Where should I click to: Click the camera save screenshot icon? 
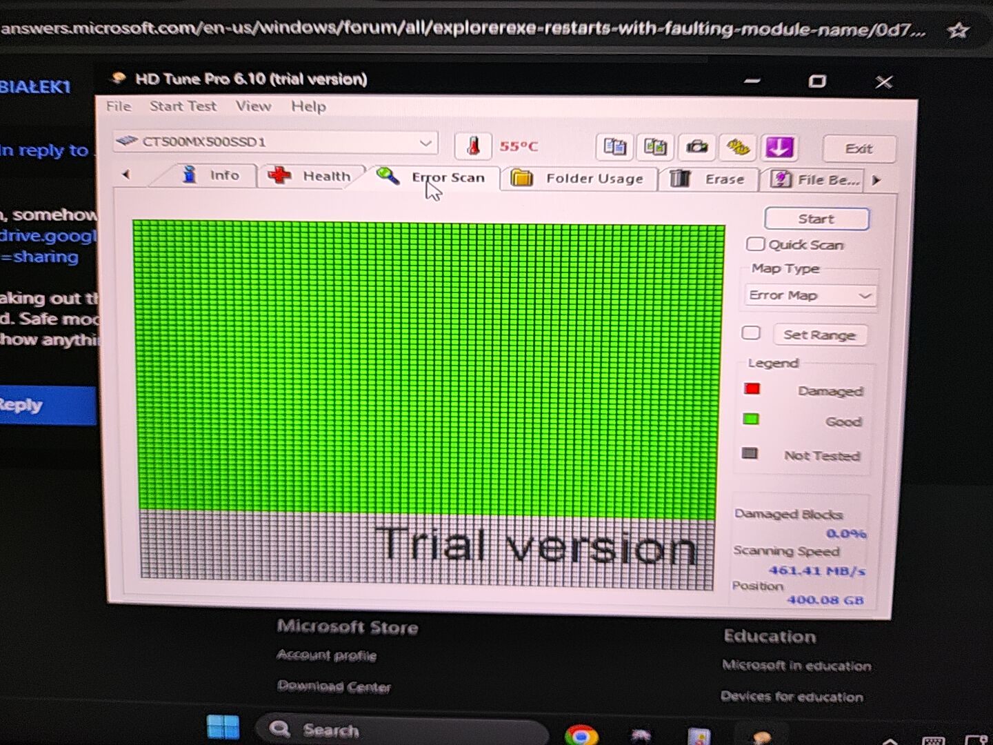697,147
